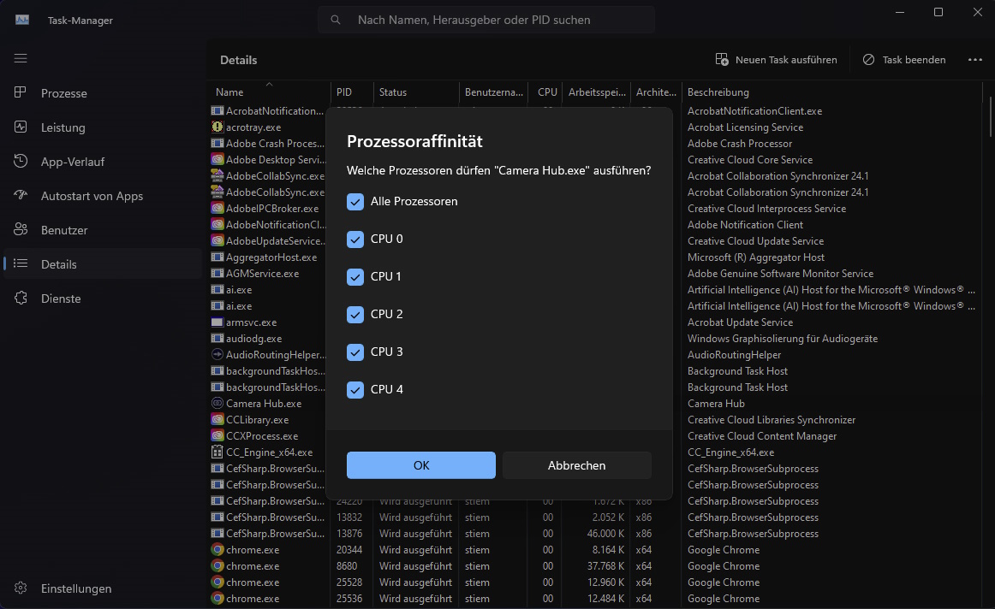Image resolution: width=995 pixels, height=609 pixels.
Task: Sort by the Beschreibung column header
Action: click(831, 92)
